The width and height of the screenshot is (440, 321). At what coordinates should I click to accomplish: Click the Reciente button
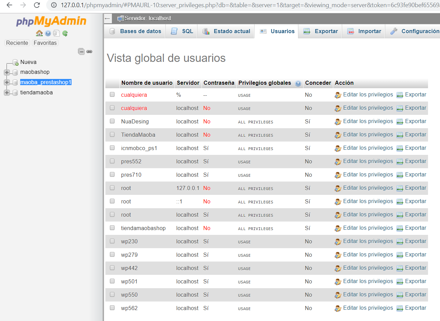[x=17, y=43]
